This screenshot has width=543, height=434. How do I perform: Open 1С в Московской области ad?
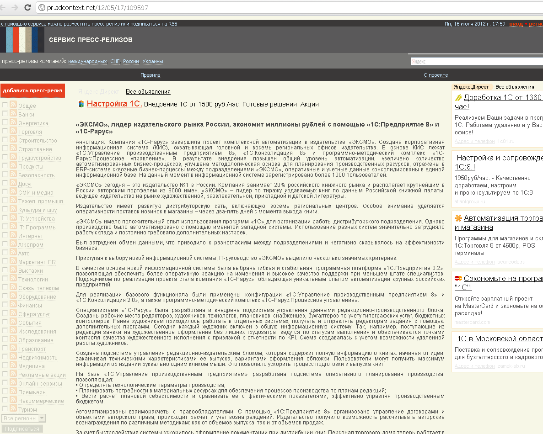coord(500,339)
